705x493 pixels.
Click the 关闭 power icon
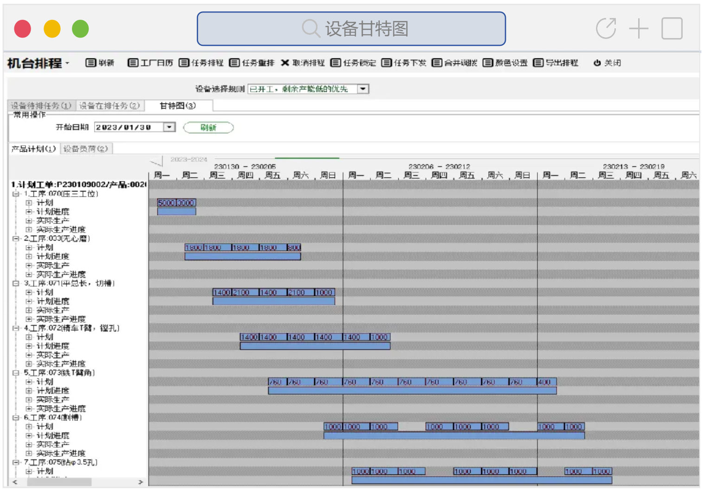pos(597,63)
